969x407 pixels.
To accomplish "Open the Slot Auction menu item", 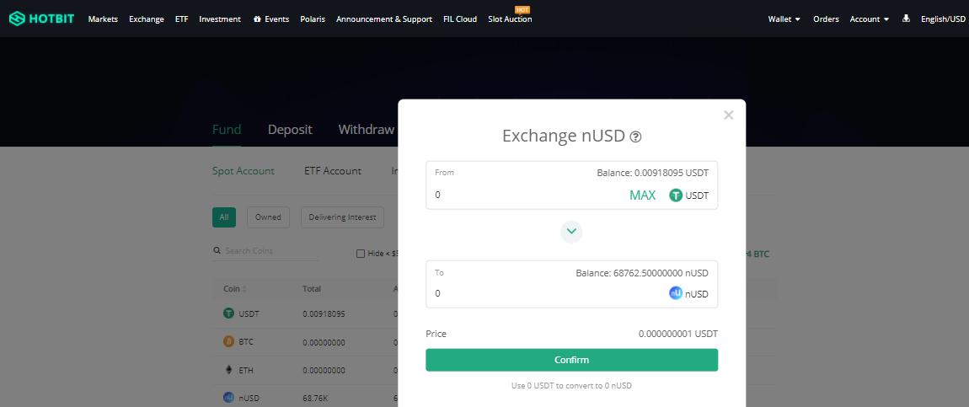I will pos(510,19).
